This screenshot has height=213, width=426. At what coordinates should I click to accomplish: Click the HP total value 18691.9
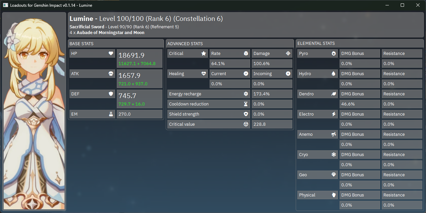coord(132,56)
